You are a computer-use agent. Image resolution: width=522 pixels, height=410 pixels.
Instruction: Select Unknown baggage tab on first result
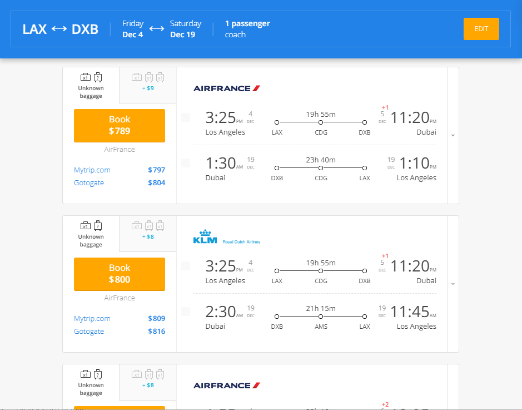click(x=91, y=85)
